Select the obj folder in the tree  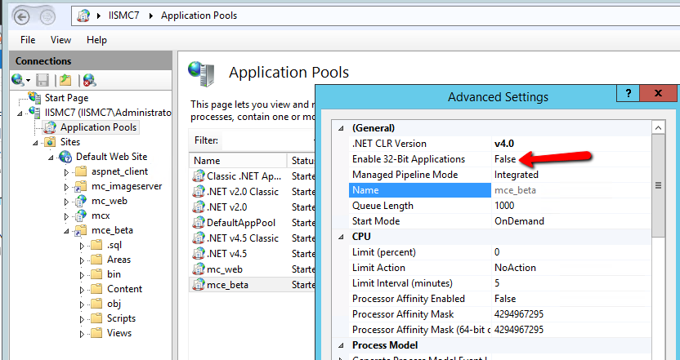pyautogui.click(x=114, y=303)
